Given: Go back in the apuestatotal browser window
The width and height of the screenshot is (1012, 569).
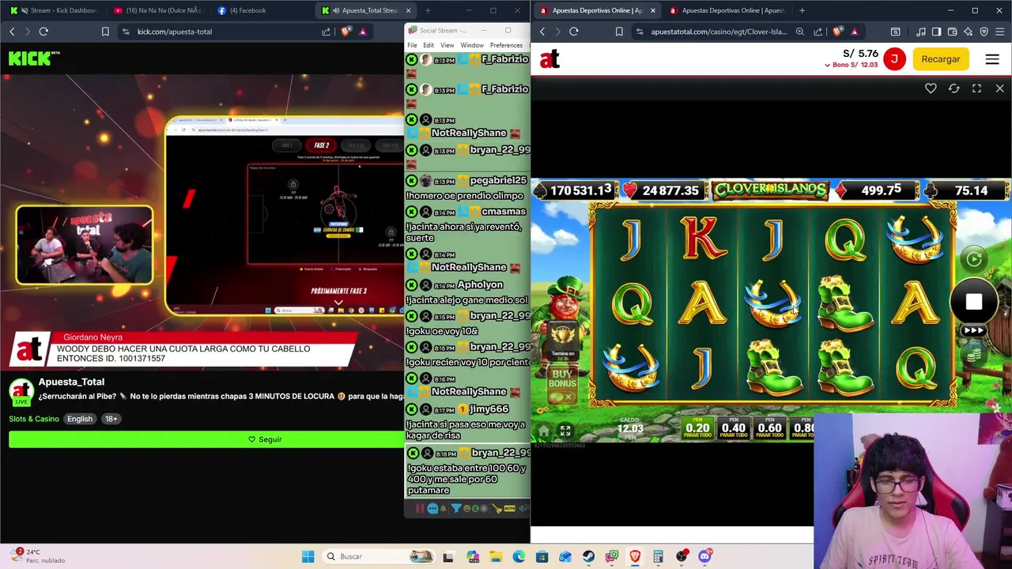Looking at the screenshot, I should (542, 32).
